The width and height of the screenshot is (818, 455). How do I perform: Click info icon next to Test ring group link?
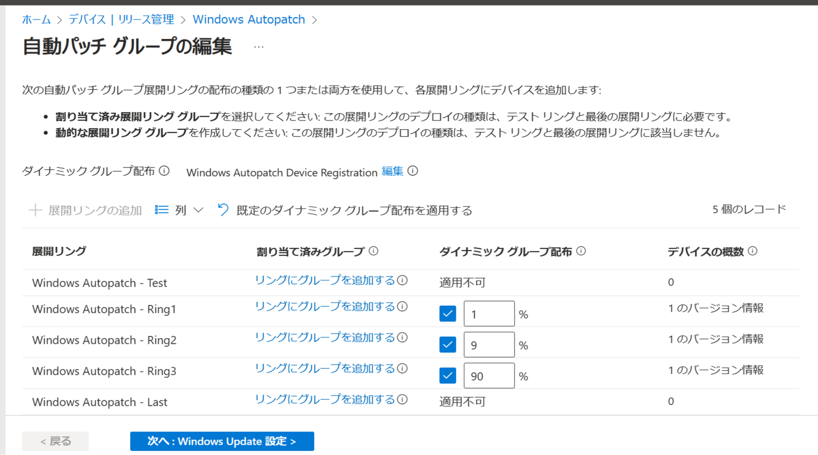coord(402,281)
